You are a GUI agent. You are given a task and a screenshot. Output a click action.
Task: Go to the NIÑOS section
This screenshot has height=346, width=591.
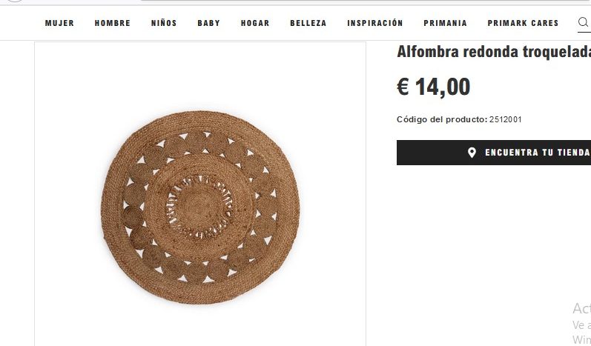164,23
